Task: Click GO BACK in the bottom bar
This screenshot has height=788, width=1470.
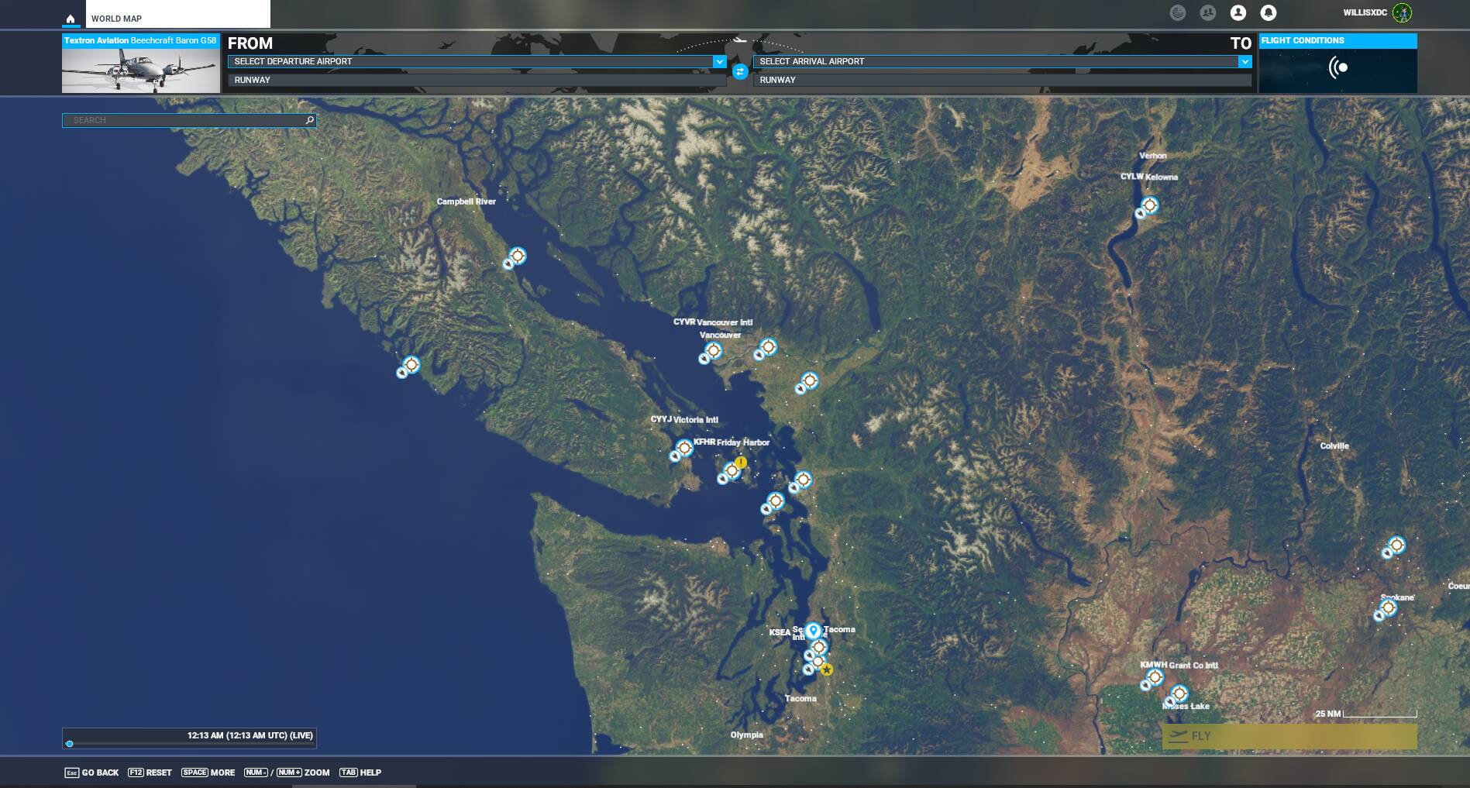Action: 92,773
